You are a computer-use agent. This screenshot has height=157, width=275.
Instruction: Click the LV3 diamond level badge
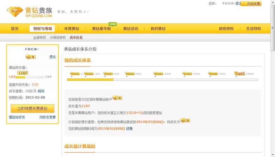[x=108, y=74]
